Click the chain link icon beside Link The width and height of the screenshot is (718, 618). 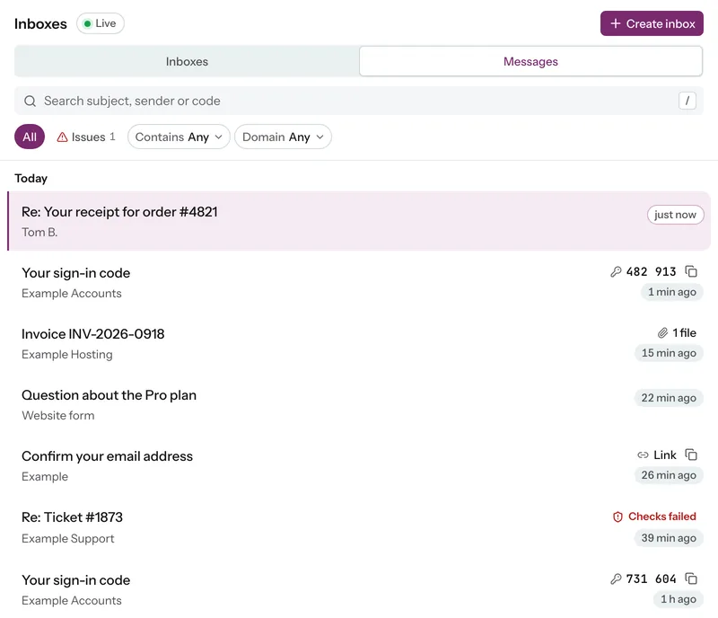[x=643, y=455]
